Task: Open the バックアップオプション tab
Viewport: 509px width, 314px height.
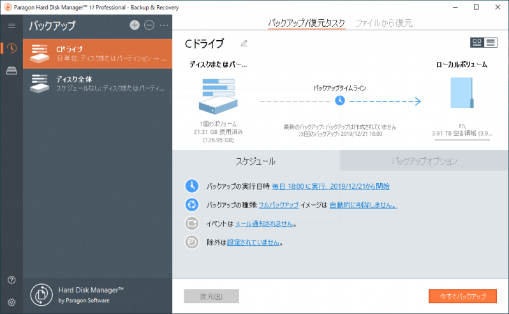Action: pyautogui.click(x=424, y=161)
